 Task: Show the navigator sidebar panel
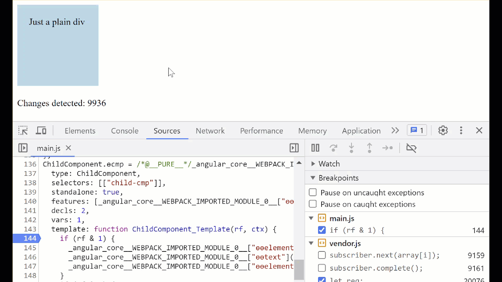[x=23, y=148]
